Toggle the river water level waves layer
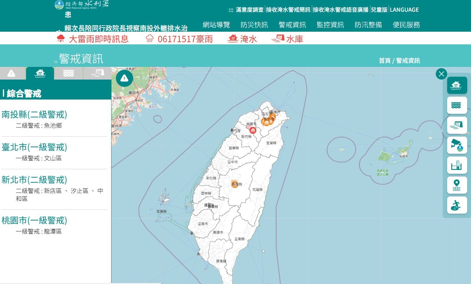Viewport: 471px width, 284px height. pos(457,105)
